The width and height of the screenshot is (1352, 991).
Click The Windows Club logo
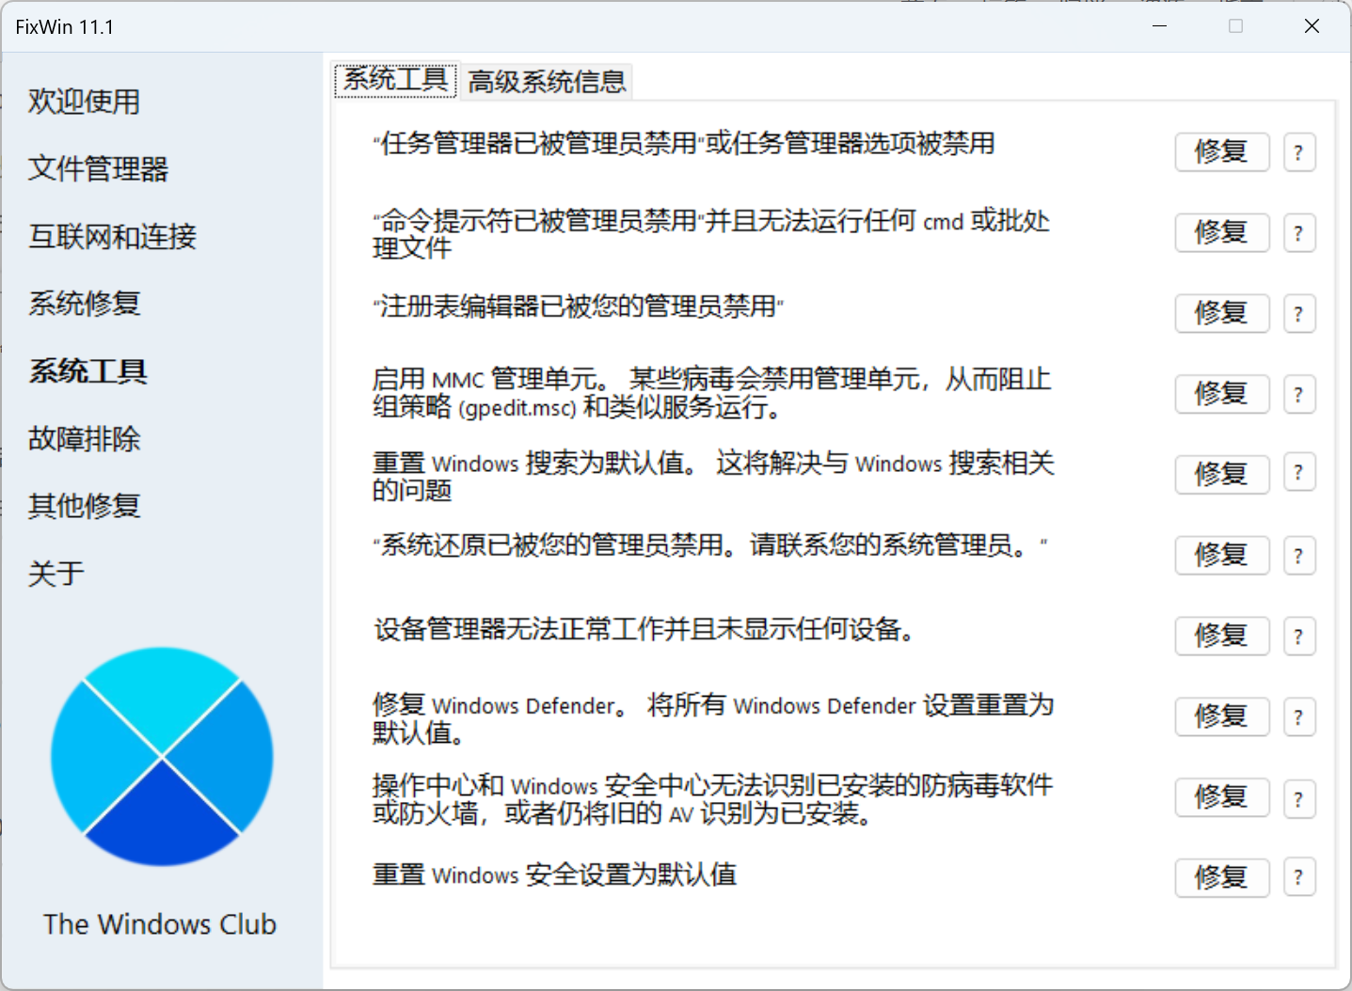[x=161, y=758]
